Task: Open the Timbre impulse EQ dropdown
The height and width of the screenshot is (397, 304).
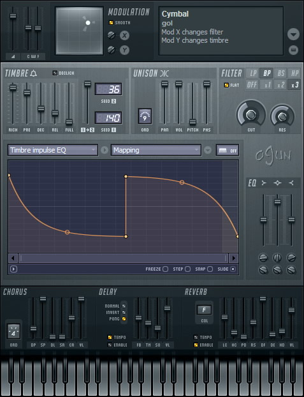Action: point(53,150)
